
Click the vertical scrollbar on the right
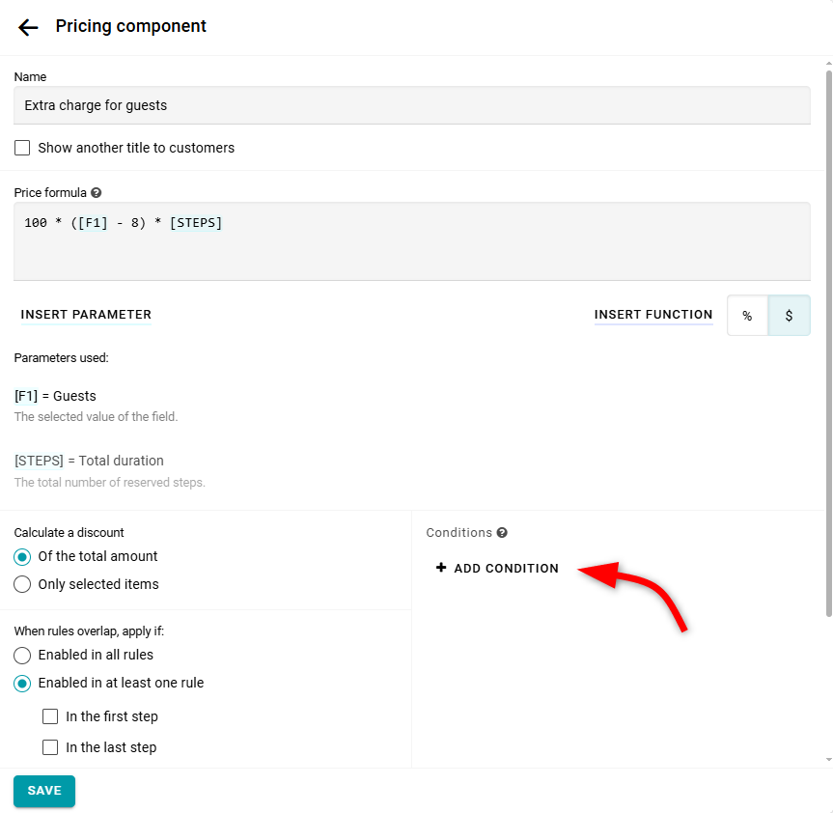(828, 338)
